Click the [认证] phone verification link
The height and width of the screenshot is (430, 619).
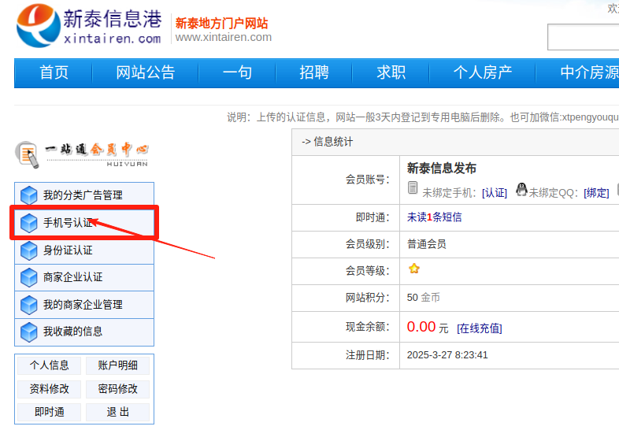click(x=495, y=193)
